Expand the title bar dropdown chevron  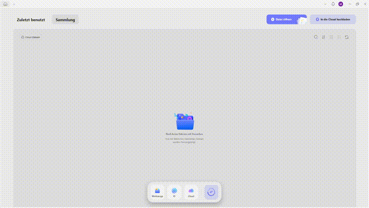click(x=325, y=4)
